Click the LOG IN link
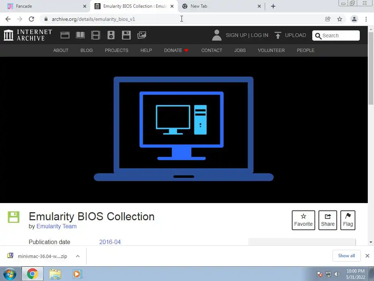374x281 pixels. [260, 35]
